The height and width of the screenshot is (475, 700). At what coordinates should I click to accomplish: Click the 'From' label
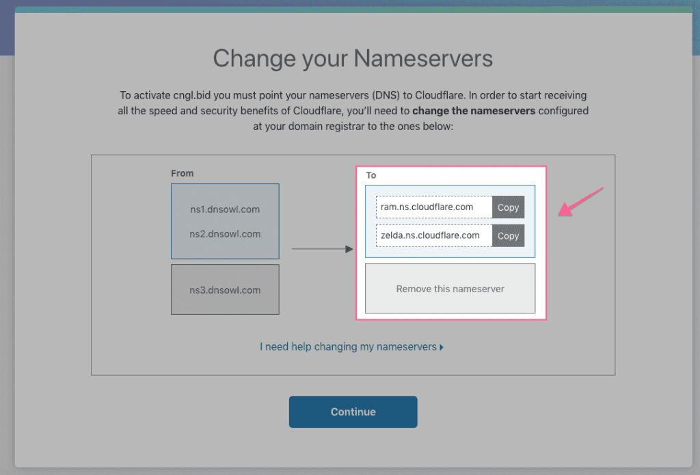pos(182,173)
